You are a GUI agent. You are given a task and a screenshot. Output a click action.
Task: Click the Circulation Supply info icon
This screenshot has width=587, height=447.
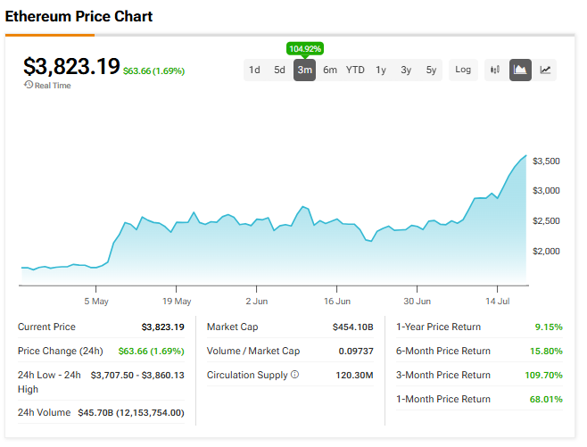coord(294,375)
